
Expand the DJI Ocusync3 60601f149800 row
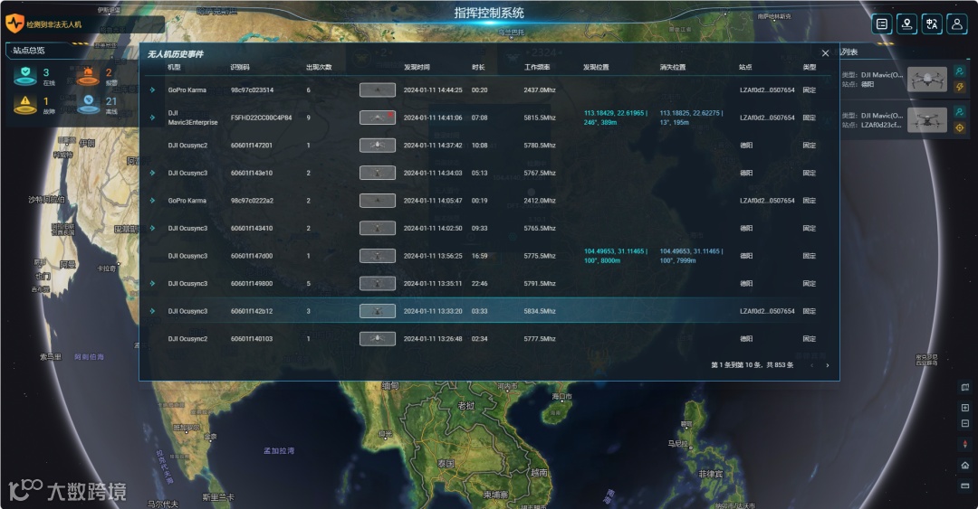(x=152, y=284)
